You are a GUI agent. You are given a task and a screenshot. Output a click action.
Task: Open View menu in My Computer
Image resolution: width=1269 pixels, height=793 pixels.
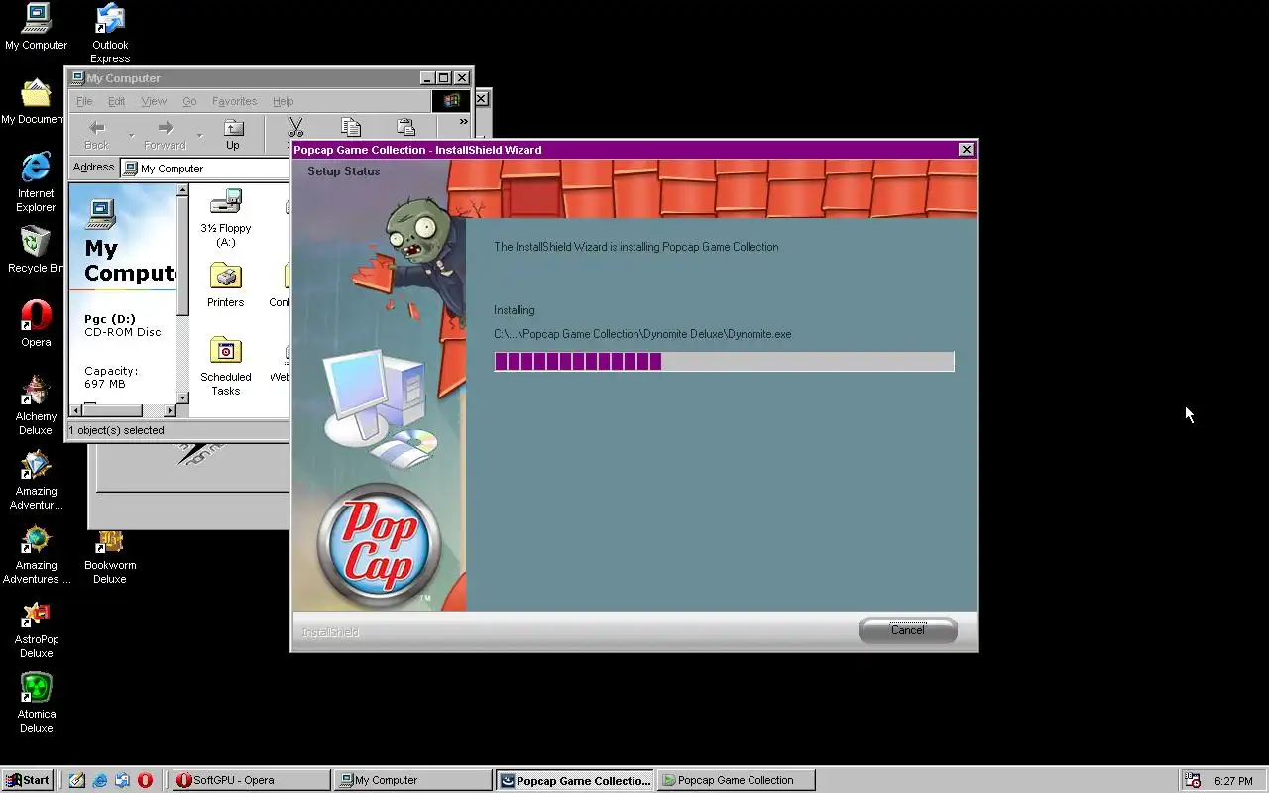pyautogui.click(x=154, y=101)
